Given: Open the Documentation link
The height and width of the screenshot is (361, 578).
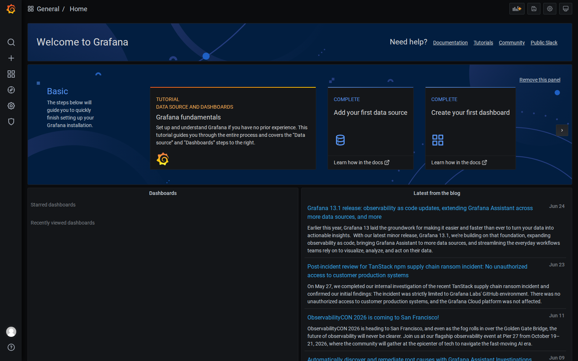Looking at the screenshot, I should tap(450, 43).
